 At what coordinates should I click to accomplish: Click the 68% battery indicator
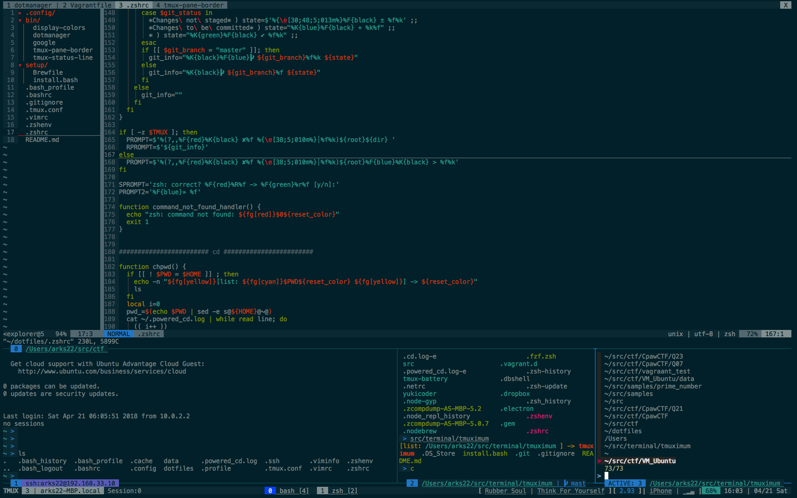click(711, 491)
